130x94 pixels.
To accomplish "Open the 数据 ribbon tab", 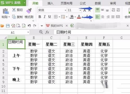I will pyautogui.click(x=98, y=3).
